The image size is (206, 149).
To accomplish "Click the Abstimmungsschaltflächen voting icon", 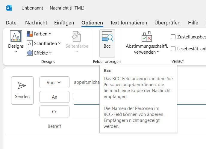I will click(x=147, y=36).
